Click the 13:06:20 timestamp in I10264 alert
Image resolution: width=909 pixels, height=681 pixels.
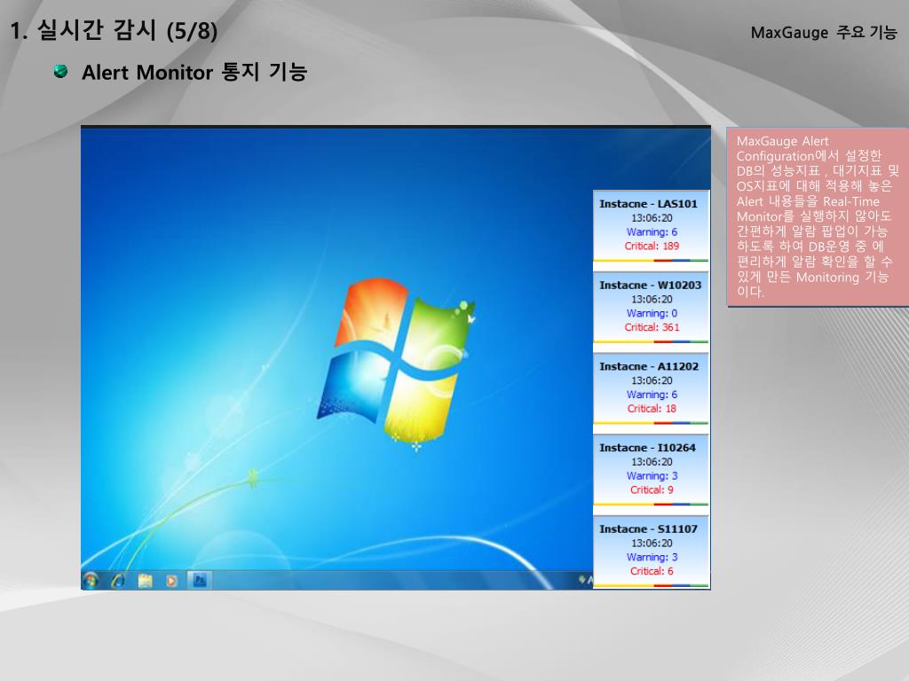point(652,461)
